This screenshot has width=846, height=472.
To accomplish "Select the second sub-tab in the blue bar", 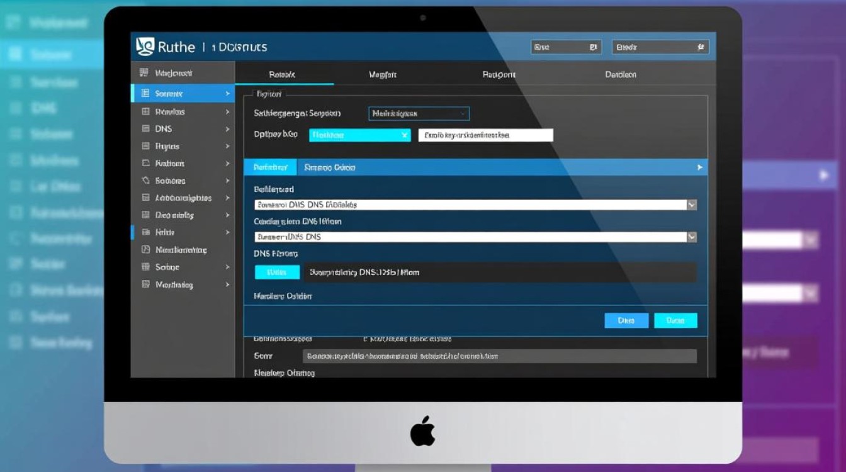I will click(330, 167).
